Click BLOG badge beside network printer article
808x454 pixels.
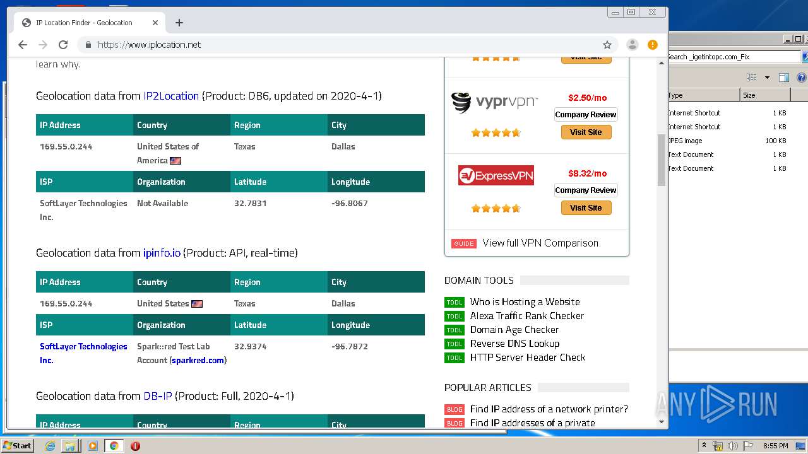pos(454,410)
